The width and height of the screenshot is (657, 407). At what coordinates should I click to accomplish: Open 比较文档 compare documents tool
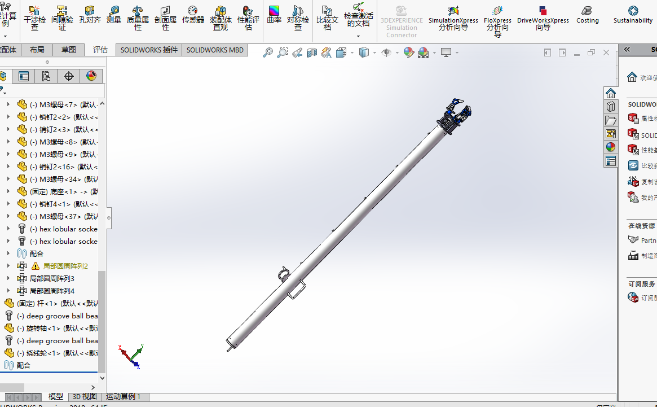[x=327, y=18]
